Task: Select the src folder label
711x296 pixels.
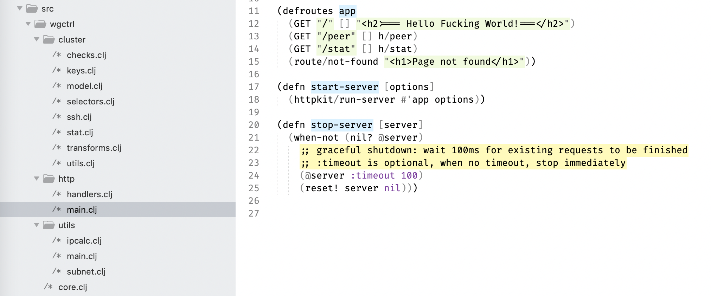Action: coord(47,9)
